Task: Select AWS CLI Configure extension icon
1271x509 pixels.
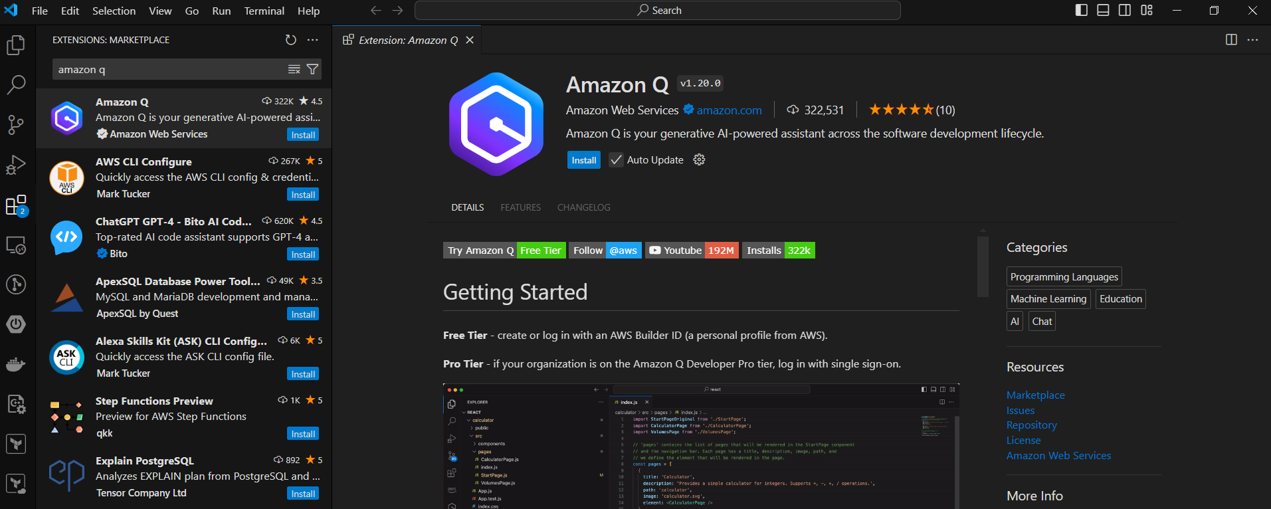Action: click(x=67, y=177)
